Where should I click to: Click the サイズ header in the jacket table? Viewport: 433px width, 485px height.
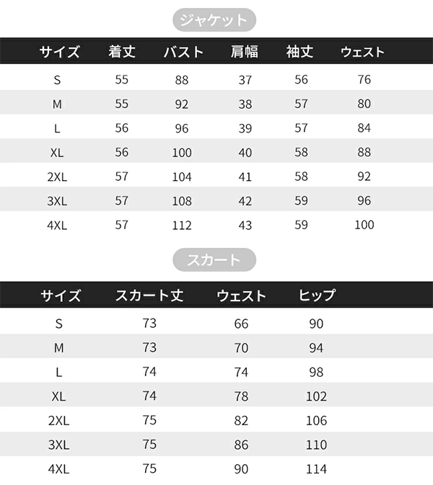59,52
